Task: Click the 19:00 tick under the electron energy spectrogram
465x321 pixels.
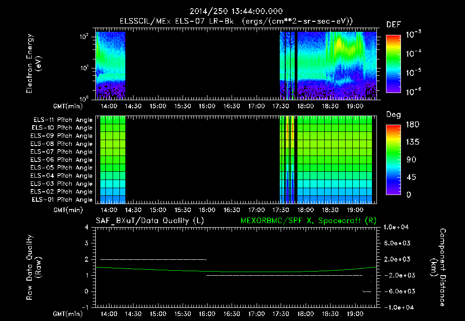Action: click(x=355, y=106)
